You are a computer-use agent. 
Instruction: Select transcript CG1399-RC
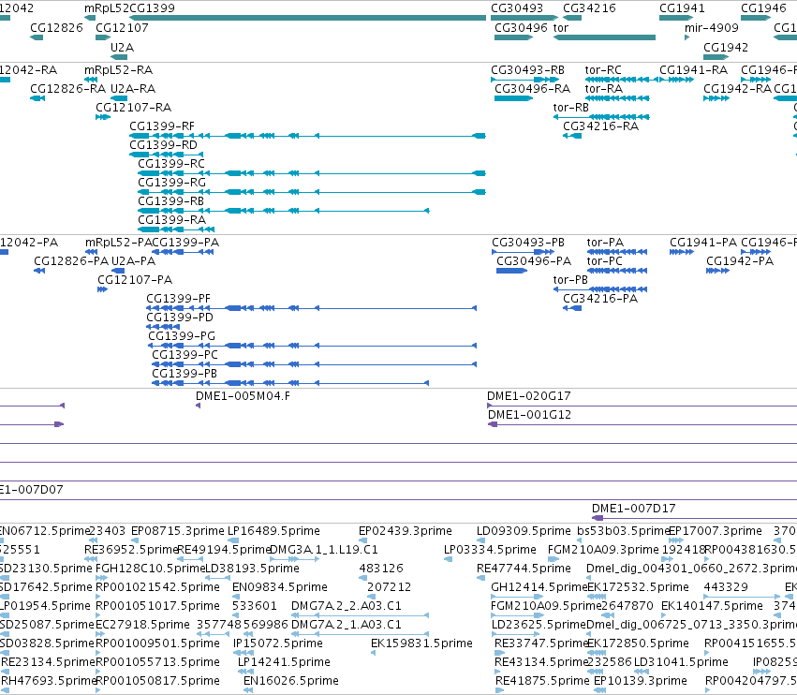pos(171,164)
